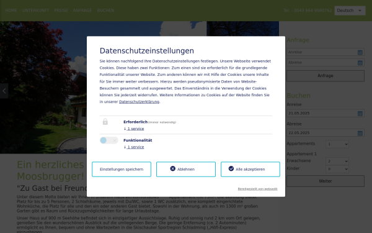Click the Erforderlich category label

135,122
